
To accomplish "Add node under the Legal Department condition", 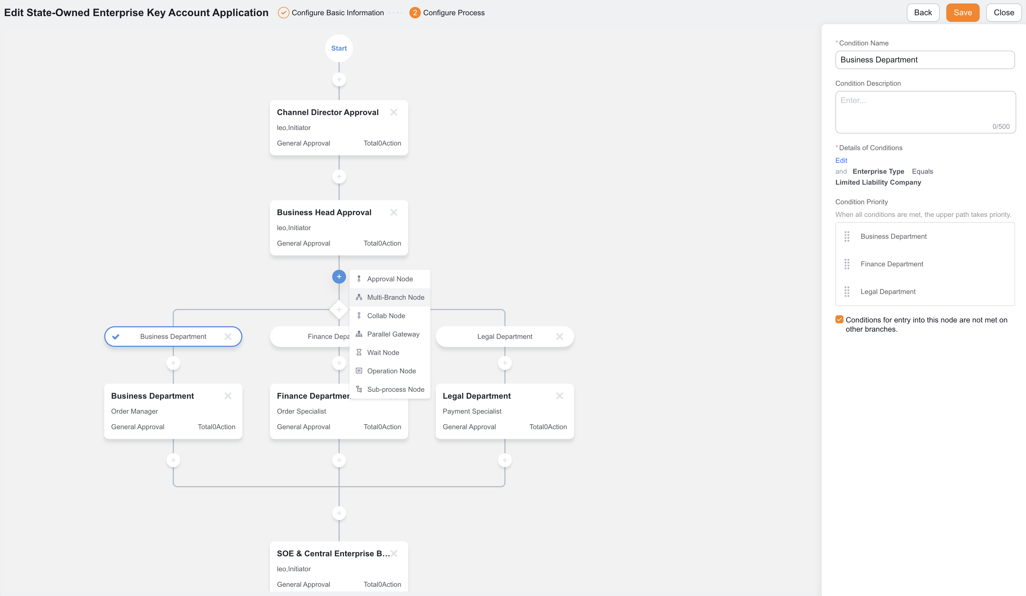I will click(x=505, y=363).
